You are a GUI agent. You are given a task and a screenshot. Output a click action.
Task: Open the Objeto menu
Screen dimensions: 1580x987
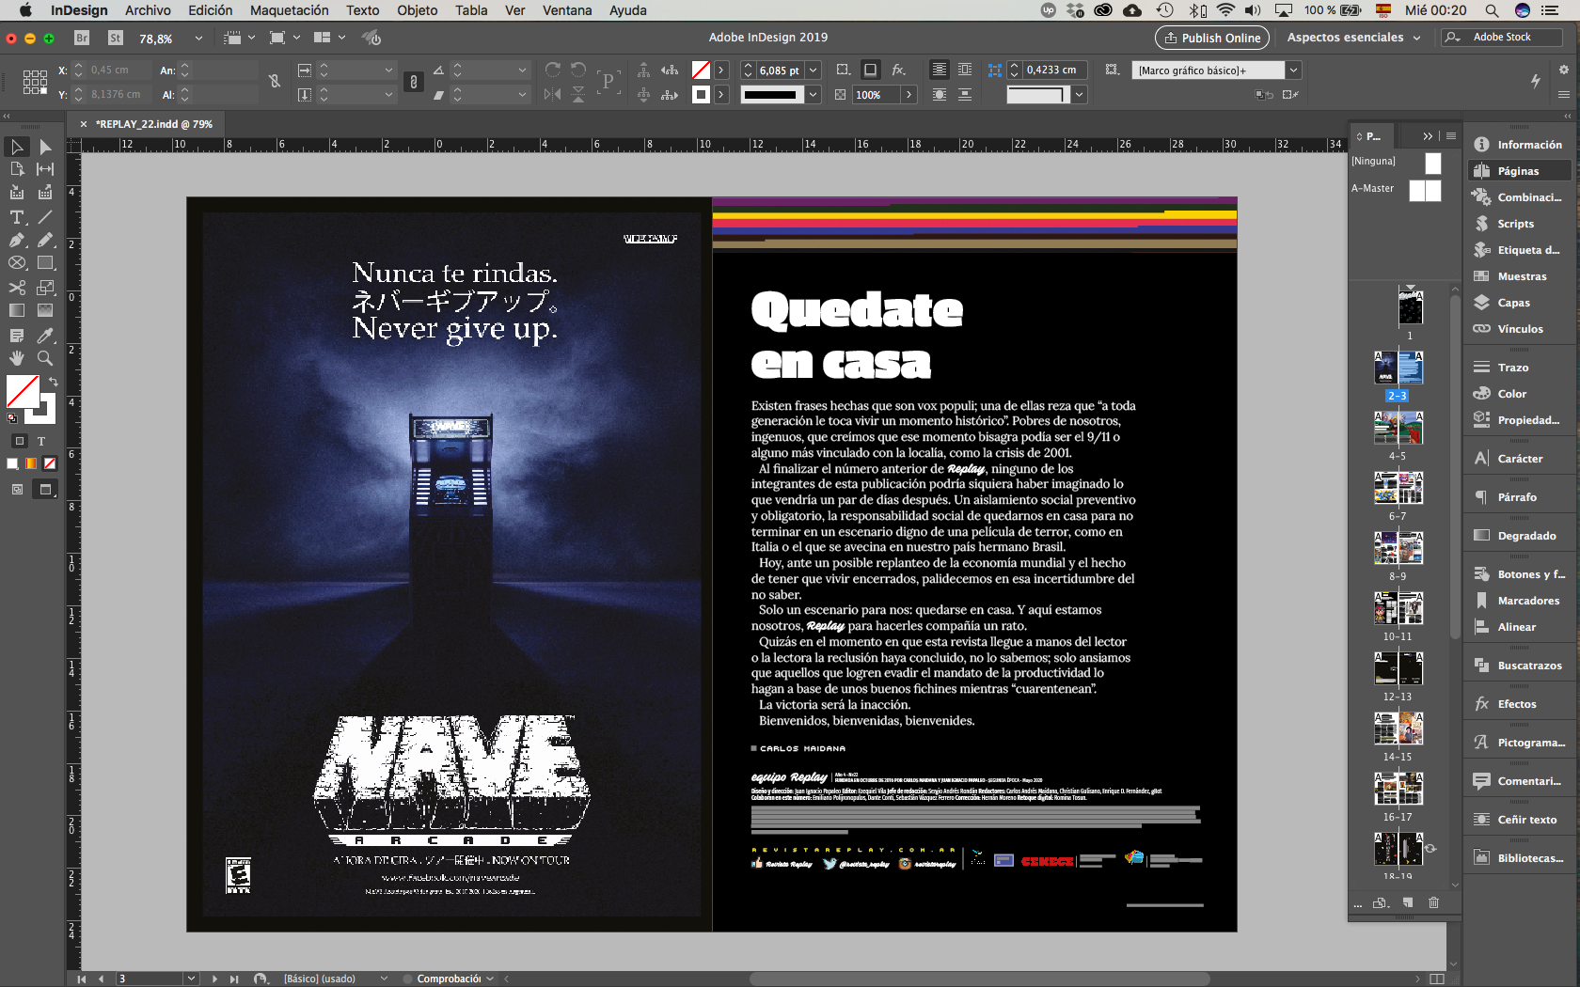(x=417, y=10)
